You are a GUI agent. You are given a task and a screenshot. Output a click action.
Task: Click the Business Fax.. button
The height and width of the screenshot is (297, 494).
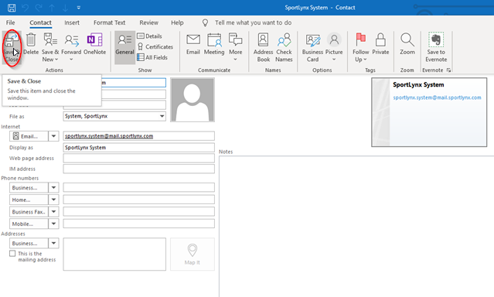pyautogui.click(x=29, y=212)
